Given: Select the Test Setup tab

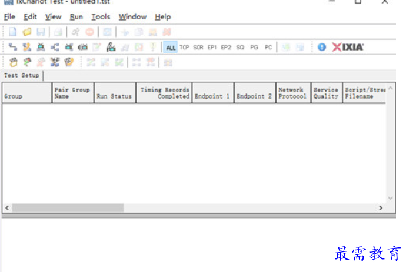Looking at the screenshot, I should coord(22,76).
